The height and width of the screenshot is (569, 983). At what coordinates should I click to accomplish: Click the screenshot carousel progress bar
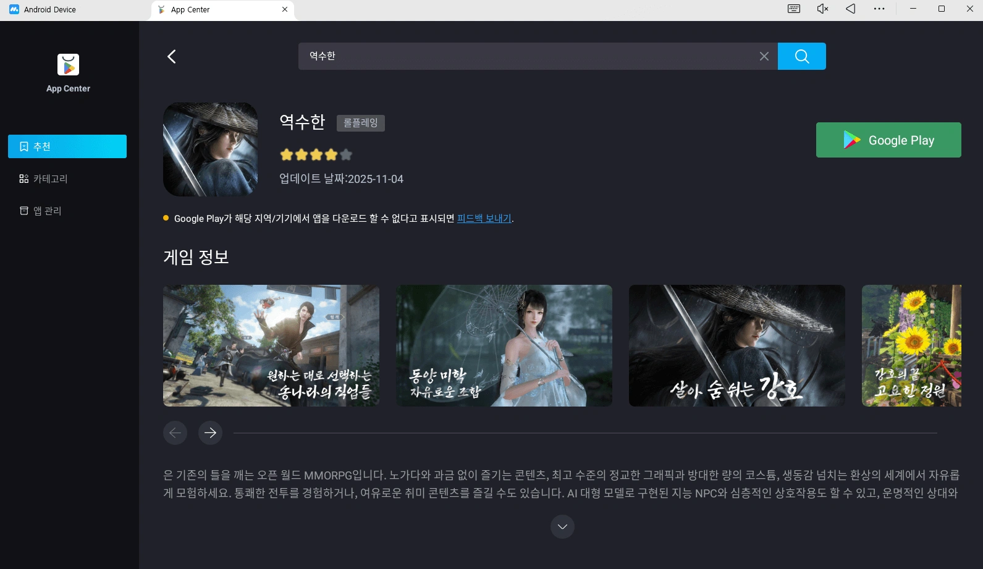pos(585,433)
